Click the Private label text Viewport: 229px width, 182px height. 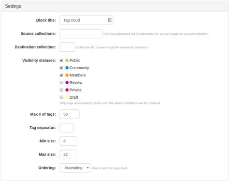click(x=75, y=90)
